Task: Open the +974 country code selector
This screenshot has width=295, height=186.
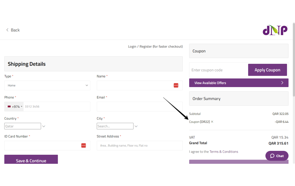Action: 14,106
